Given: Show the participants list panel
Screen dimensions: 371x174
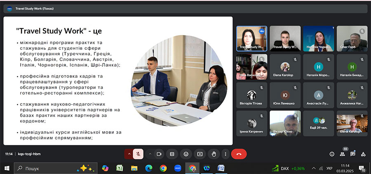Looking at the screenshot, I should pyautogui.click(x=342, y=154).
